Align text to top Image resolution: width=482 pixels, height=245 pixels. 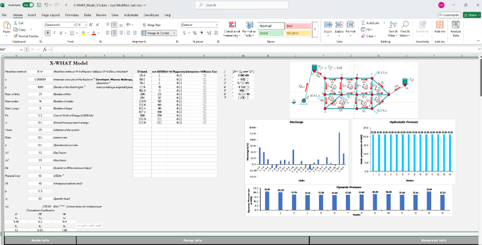point(107,25)
